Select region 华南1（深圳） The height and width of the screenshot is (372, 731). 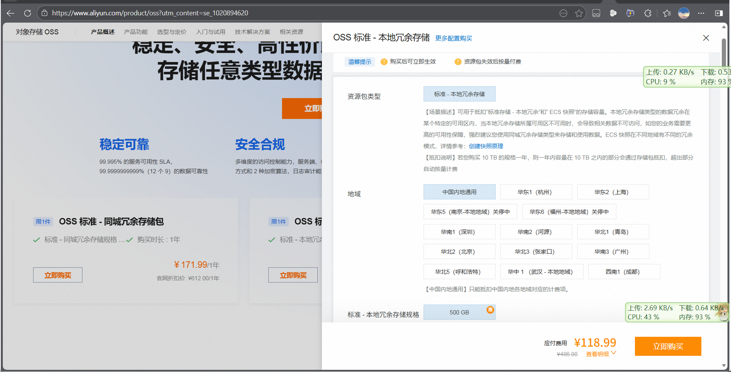pos(460,232)
